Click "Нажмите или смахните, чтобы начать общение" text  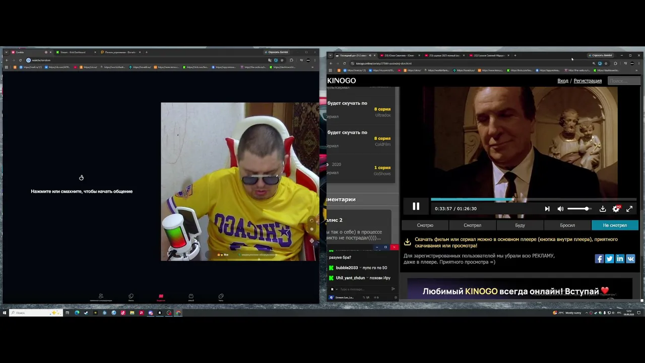point(82,192)
